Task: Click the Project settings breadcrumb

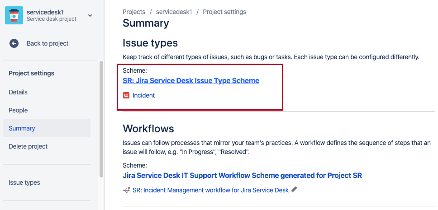Action: [224, 12]
